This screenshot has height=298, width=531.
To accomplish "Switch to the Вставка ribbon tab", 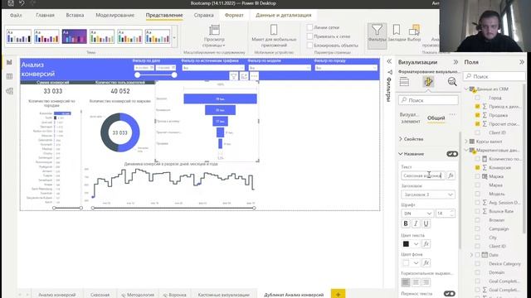I will tap(75, 15).
